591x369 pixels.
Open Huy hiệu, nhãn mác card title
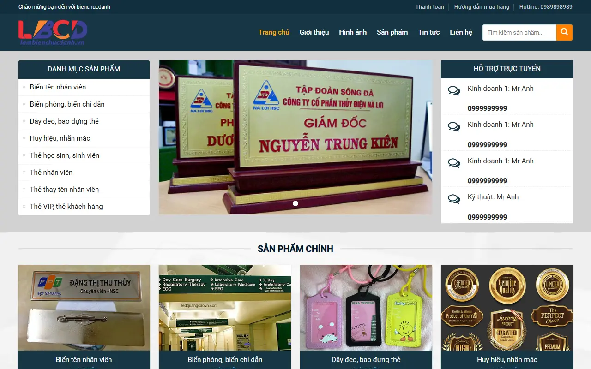tap(507, 360)
